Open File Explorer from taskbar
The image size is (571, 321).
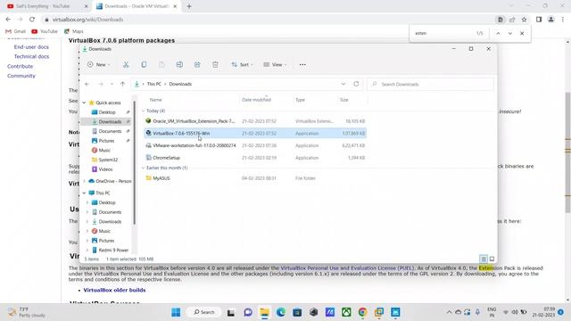point(264,312)
